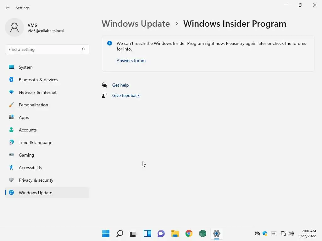This screenshot has width=322, height=241.
Task: Open the green cube app on taskbar
Action: click(203, 233)
